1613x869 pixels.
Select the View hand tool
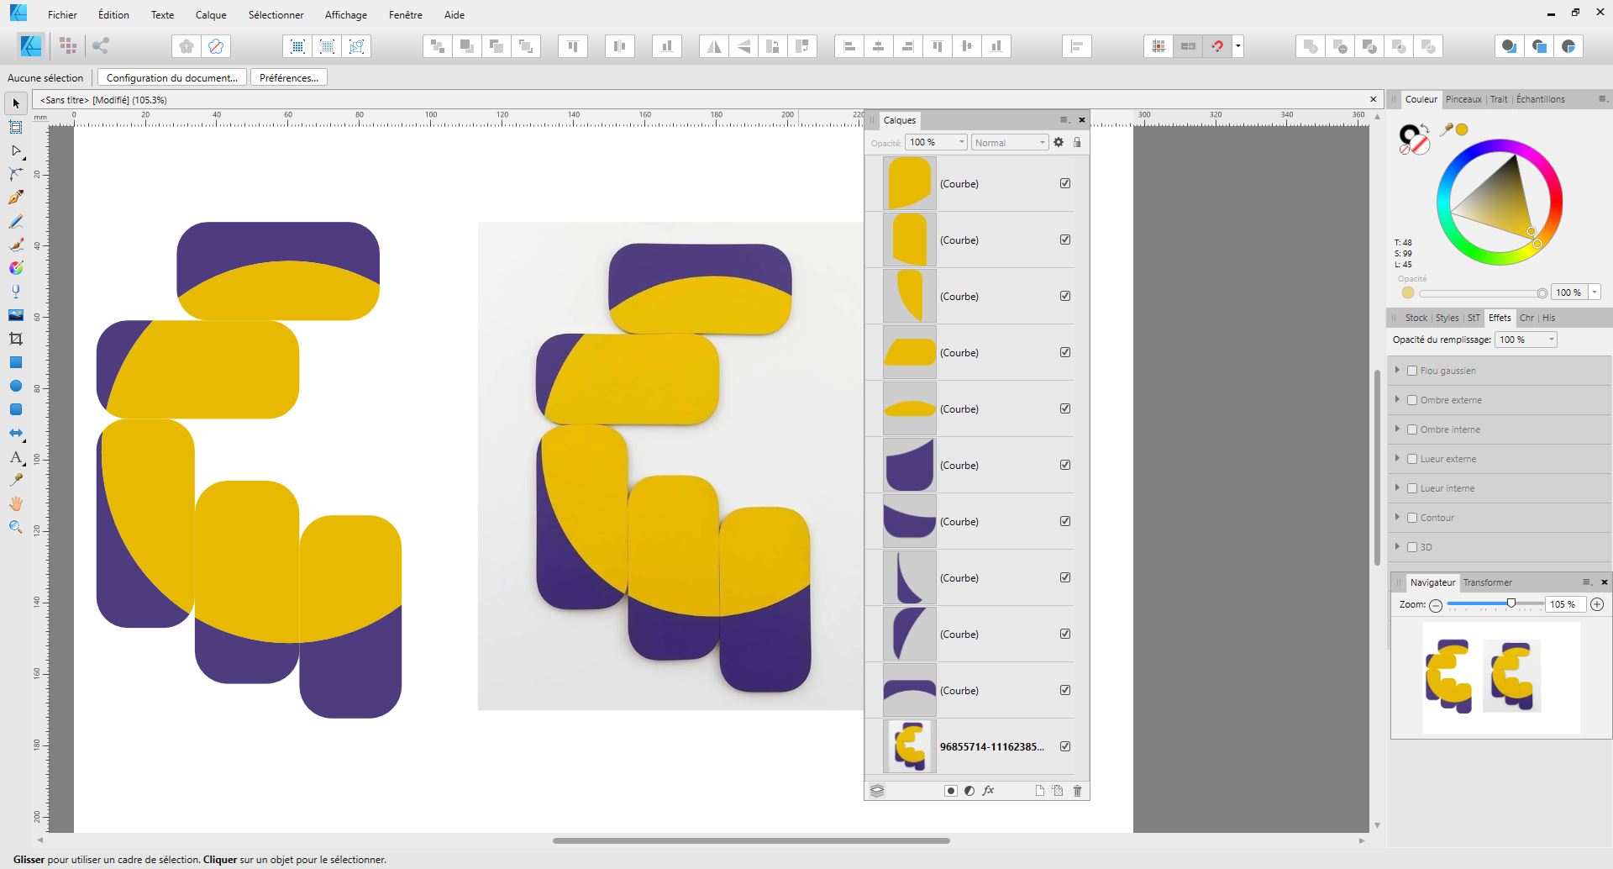point(16,504)
